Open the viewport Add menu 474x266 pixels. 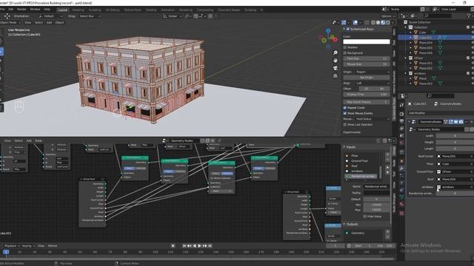coord(49,22)
